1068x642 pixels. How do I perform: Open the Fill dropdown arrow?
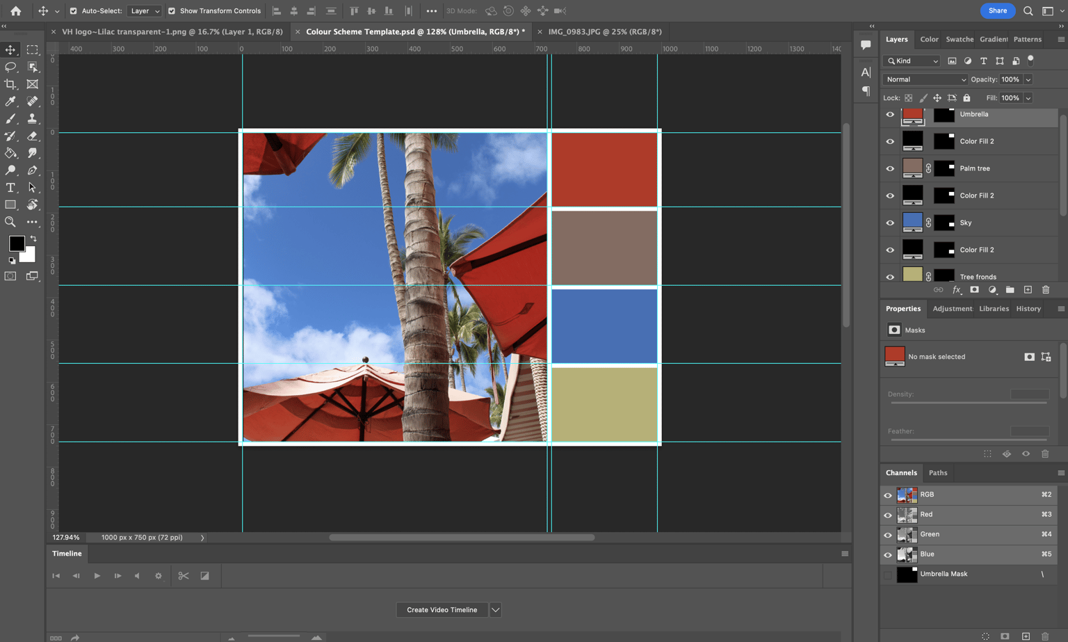(1028, 98)
